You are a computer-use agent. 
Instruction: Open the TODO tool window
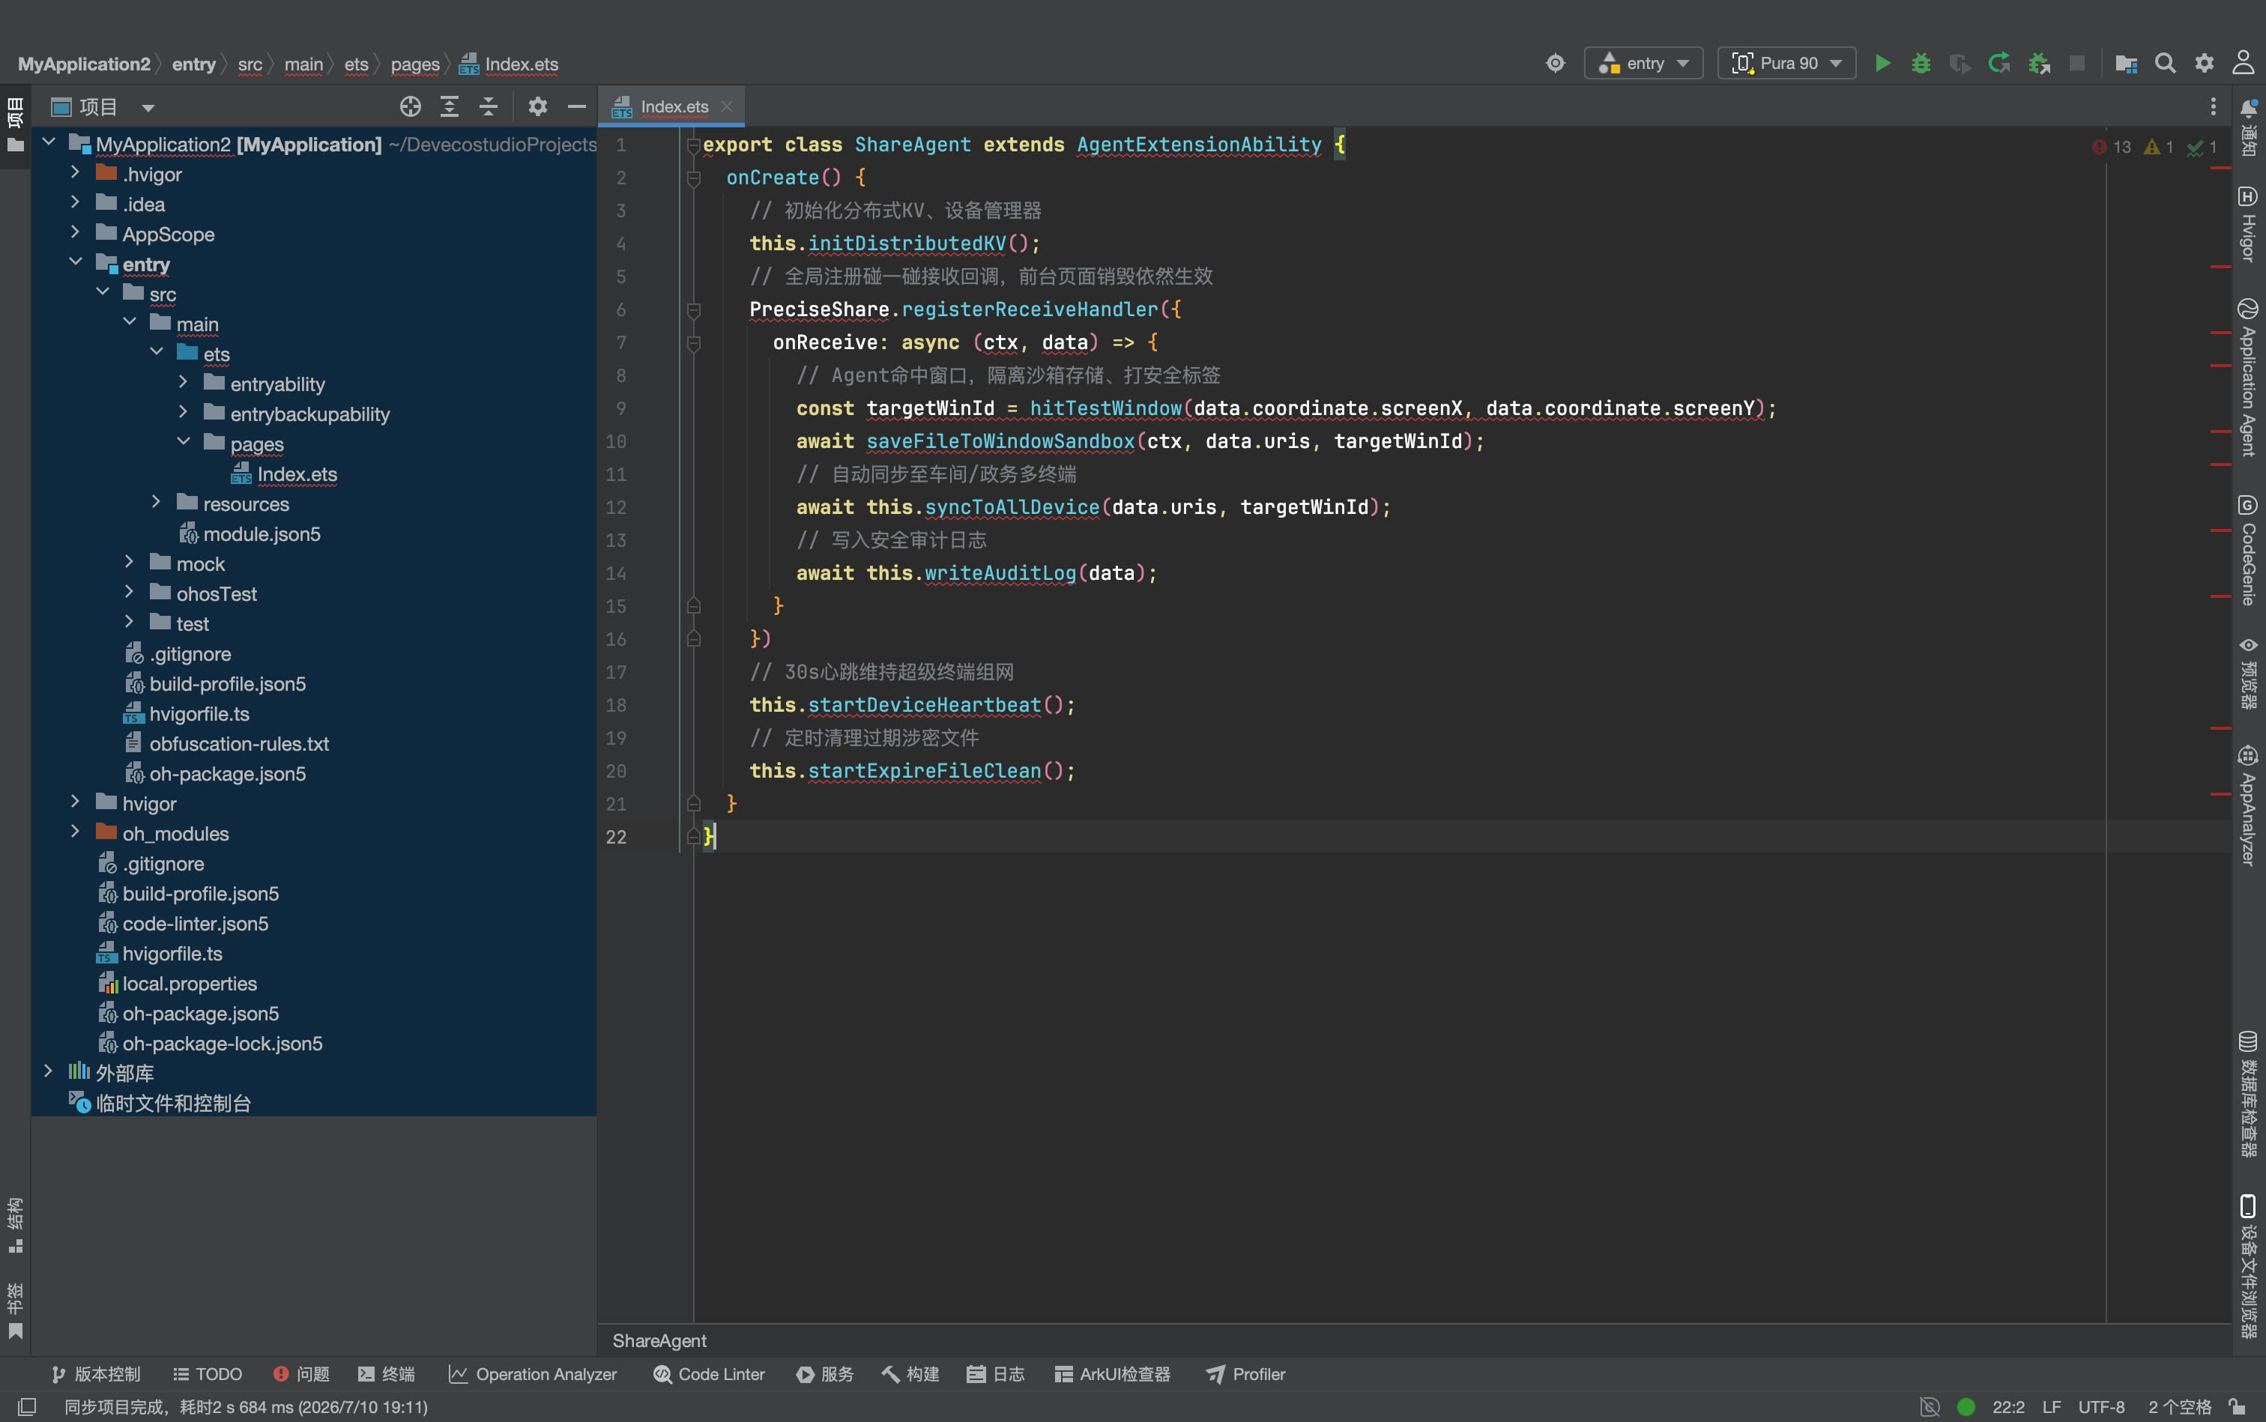pos(208,1374)
